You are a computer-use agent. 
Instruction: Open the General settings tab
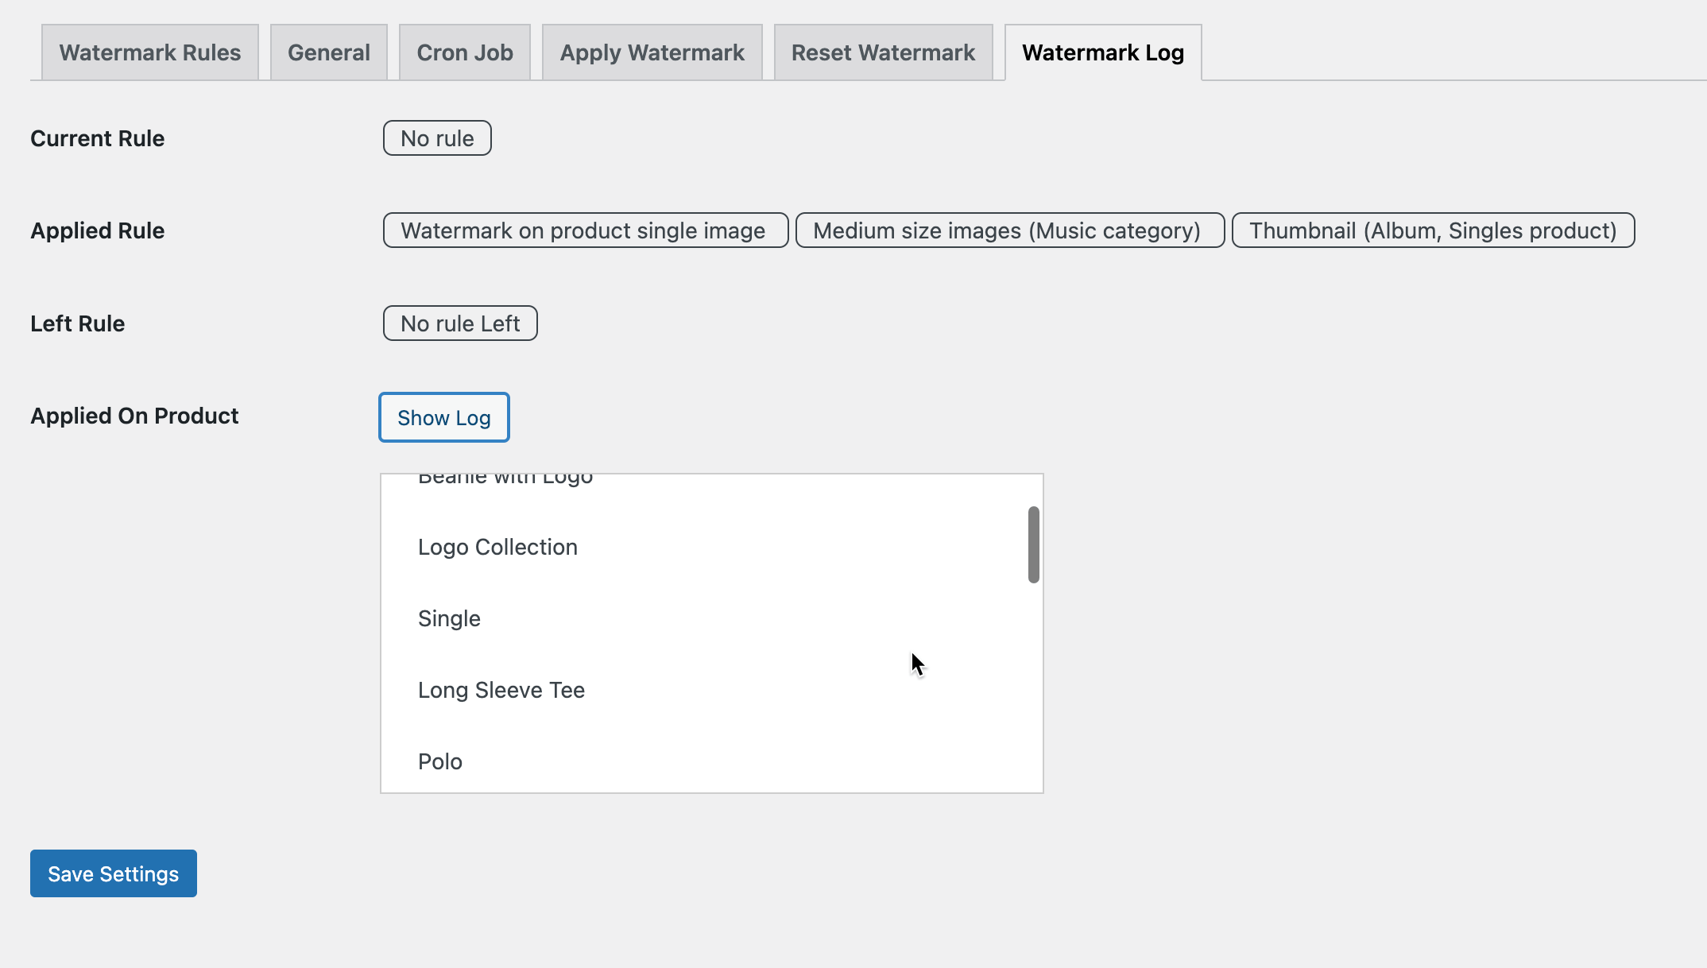coord(328,52)
